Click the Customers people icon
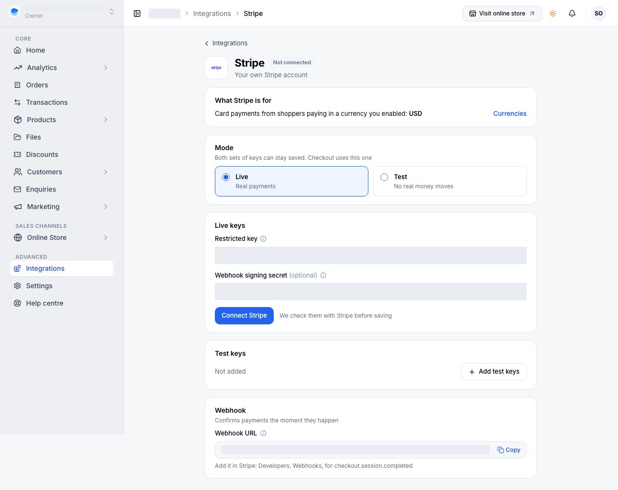Viewport: 618px width, 490px height. pyautogui.click(x=18, y=172)
